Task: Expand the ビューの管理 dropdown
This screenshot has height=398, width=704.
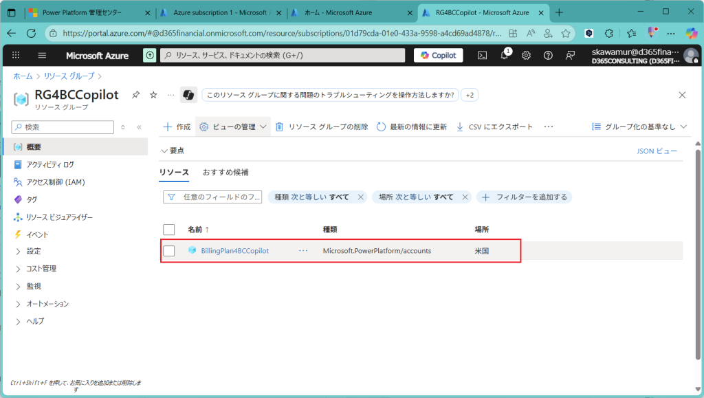Action: pyautogui.click(x=233, y=127)
